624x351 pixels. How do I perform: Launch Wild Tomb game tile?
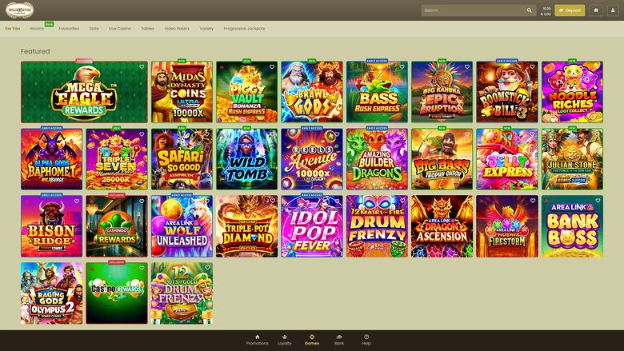click(246, 159)
